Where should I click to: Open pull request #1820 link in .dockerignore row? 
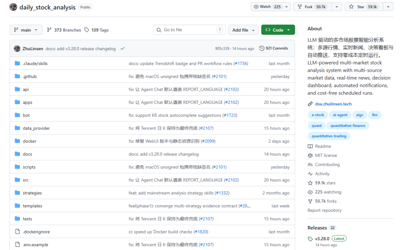coord(201,231)
